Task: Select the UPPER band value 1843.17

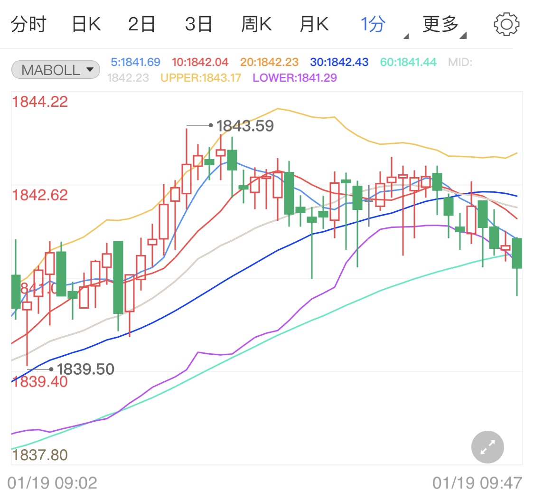Action: 201,77
